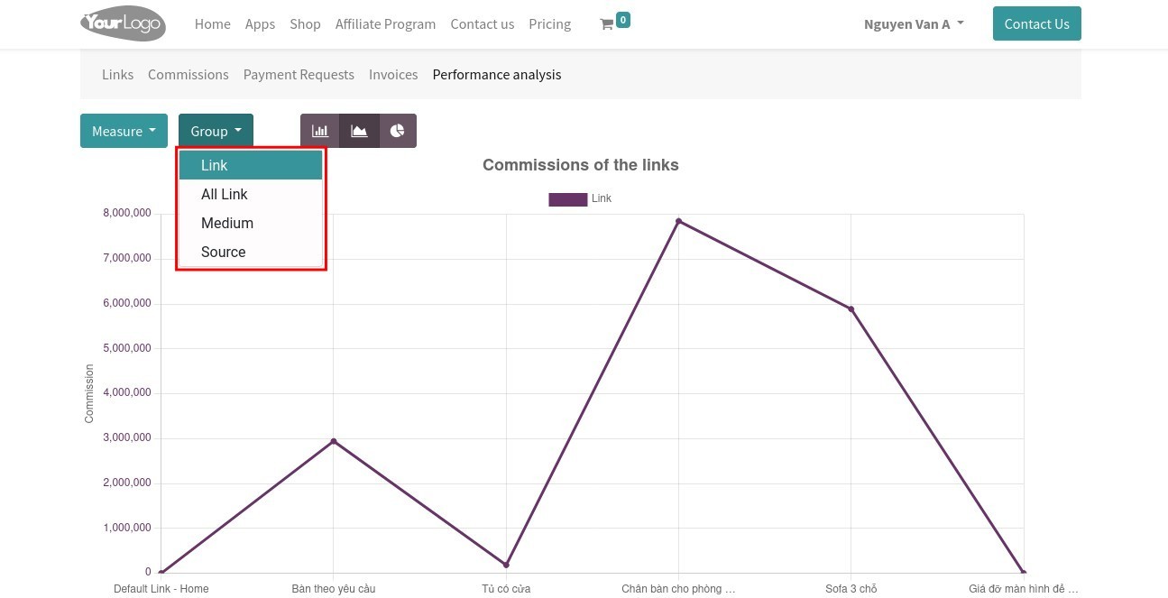
Task: Switch to the Commissions tab
Action: point(189,74)
